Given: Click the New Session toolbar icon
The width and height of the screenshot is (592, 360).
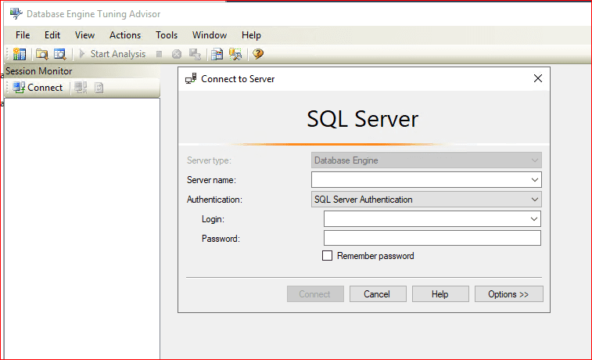Looking at the screenshot, I should (x=20, y=54).
